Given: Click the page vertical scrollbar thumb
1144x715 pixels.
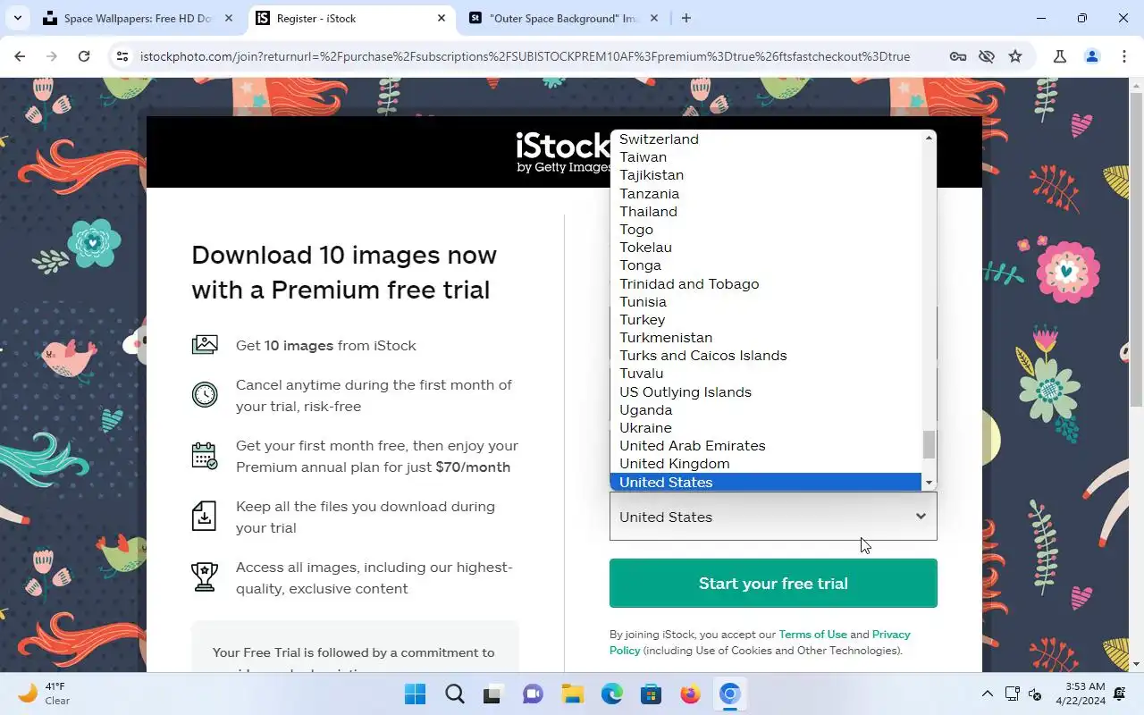Looking at the screenshot, I should coord(1137,250).
